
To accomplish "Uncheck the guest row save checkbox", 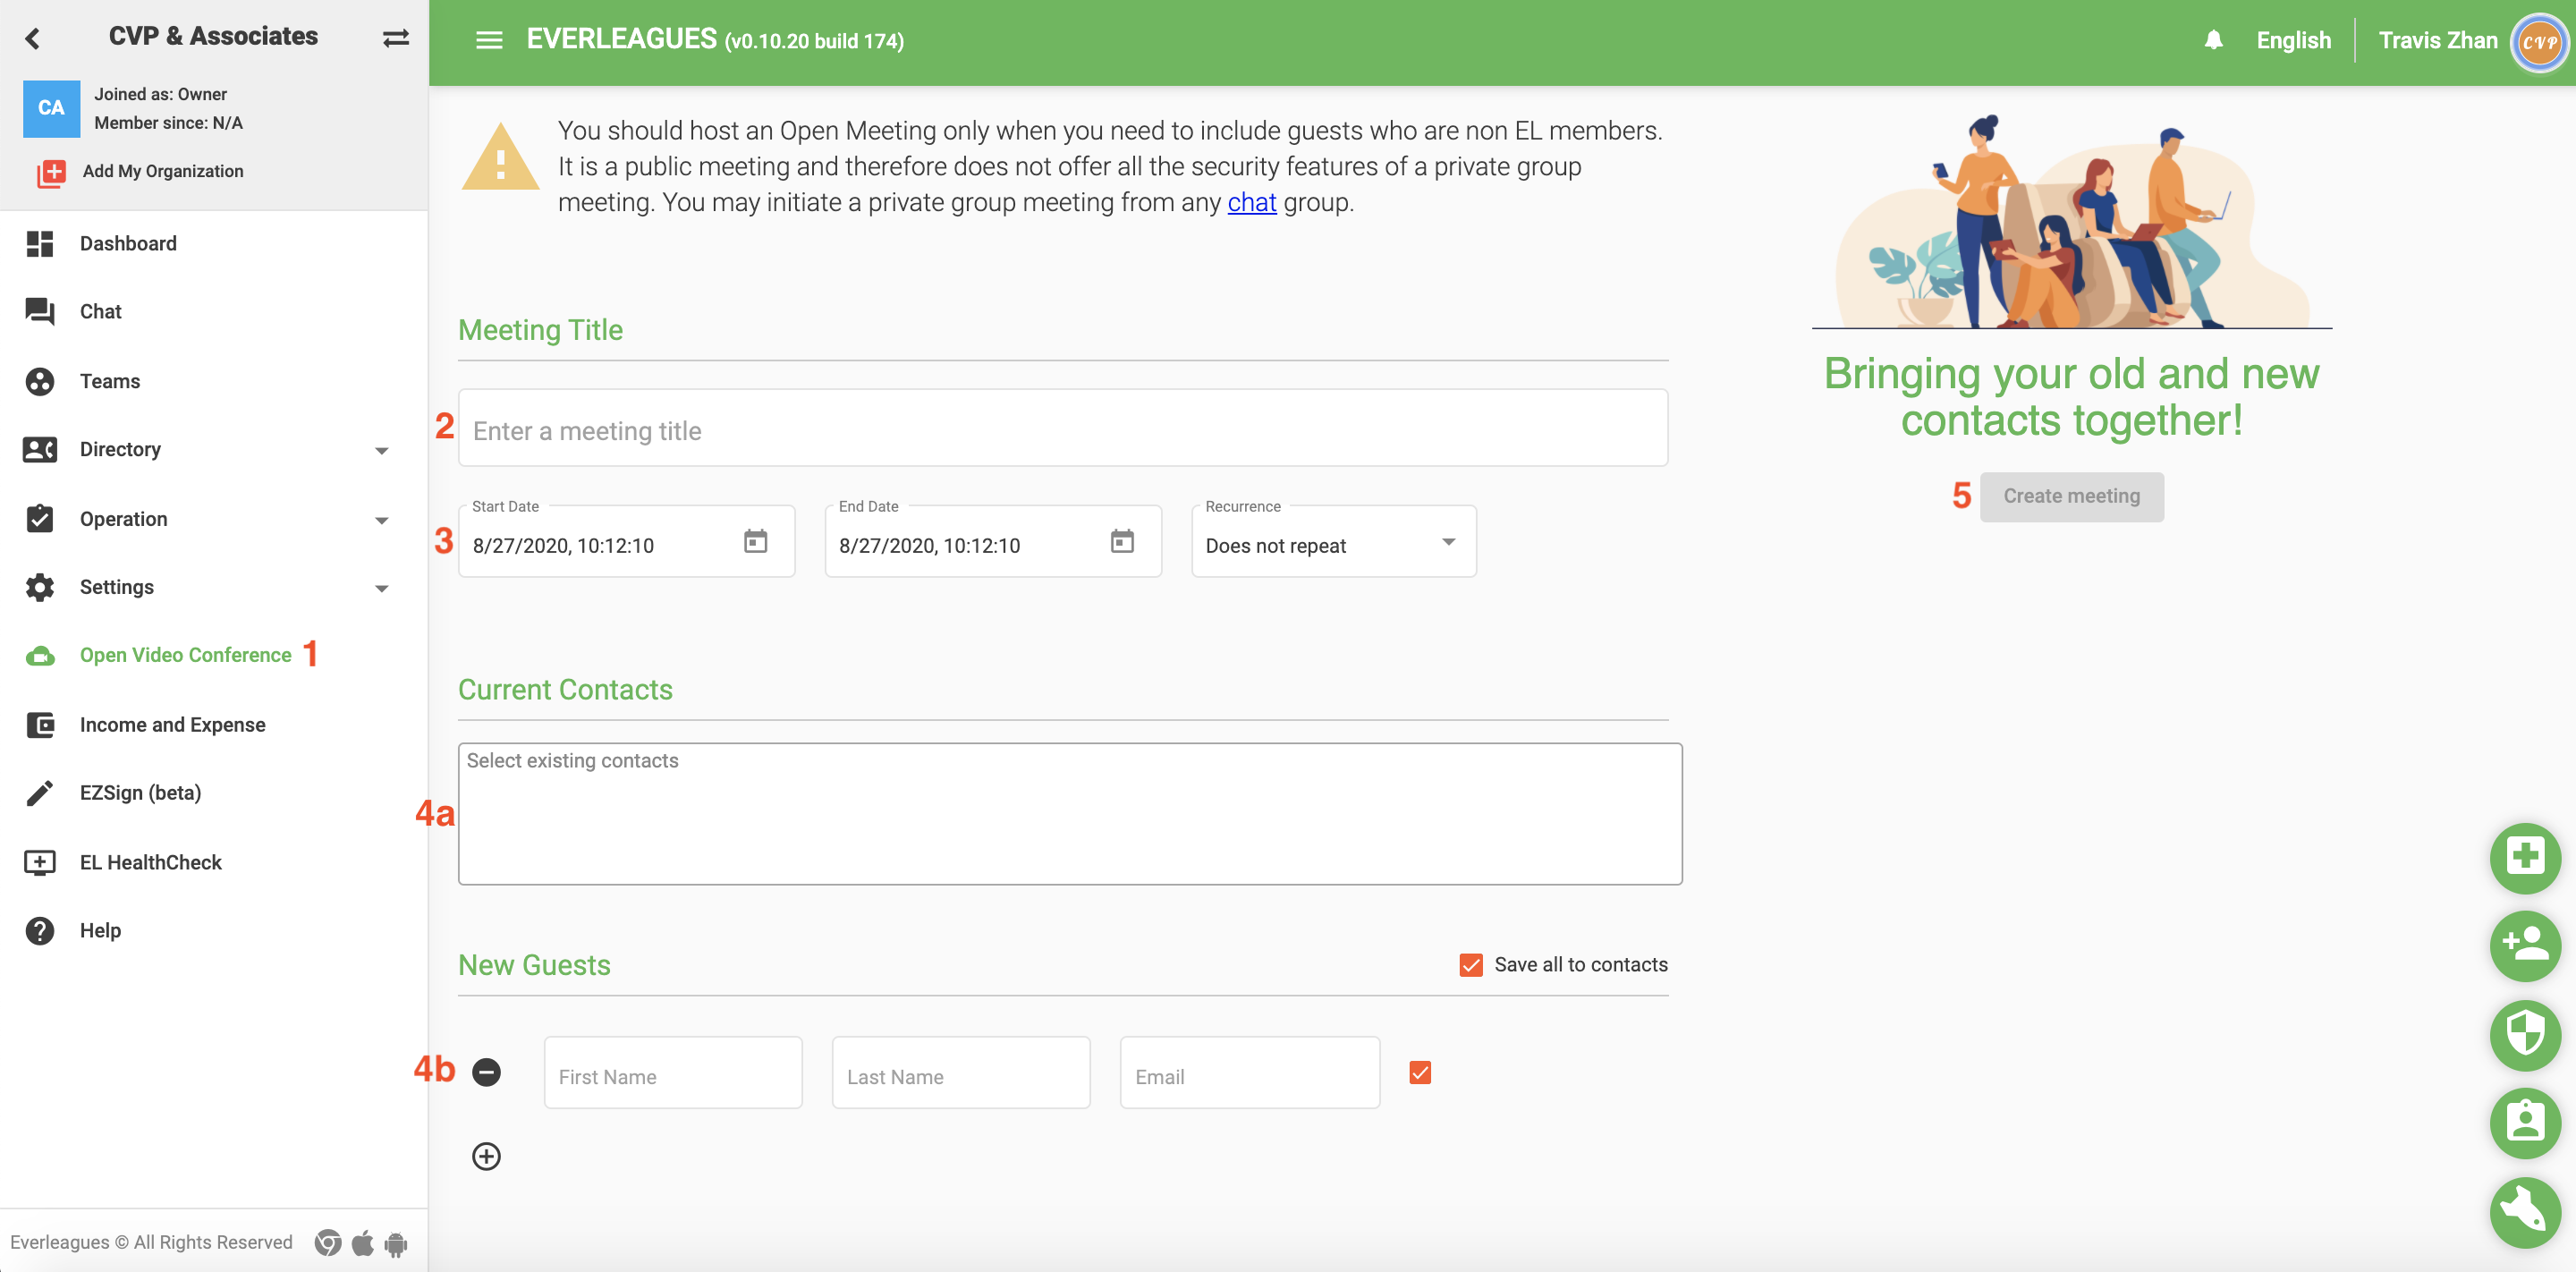I will 1419,1073.
